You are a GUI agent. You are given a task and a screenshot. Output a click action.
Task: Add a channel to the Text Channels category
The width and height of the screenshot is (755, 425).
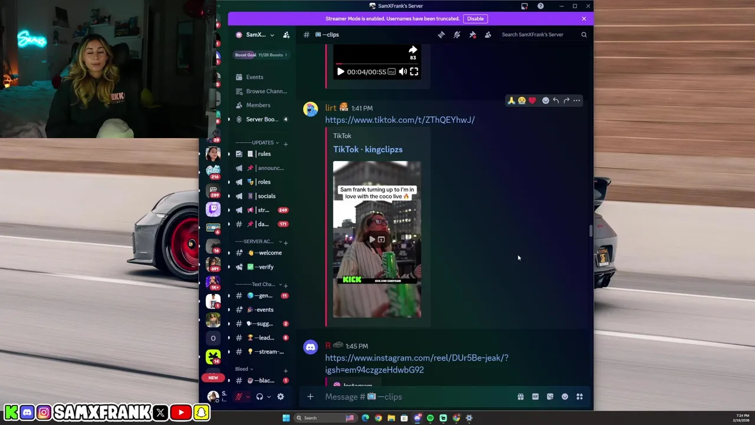pos(286,285)
